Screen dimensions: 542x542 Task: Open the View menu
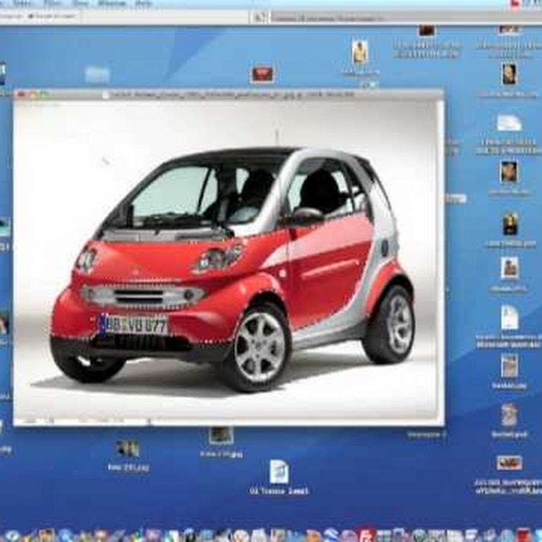[80, 4]
